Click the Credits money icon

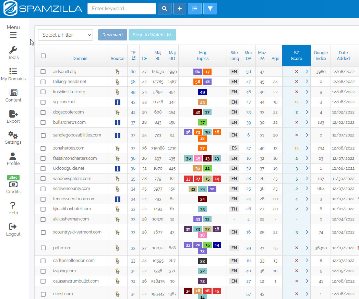13,184
